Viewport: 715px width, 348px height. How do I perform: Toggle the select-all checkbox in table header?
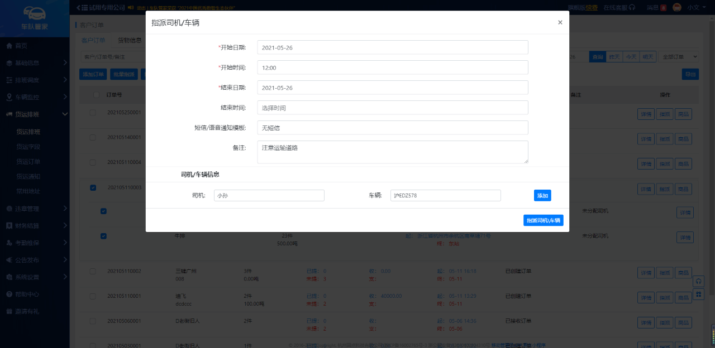click(97, 95)
